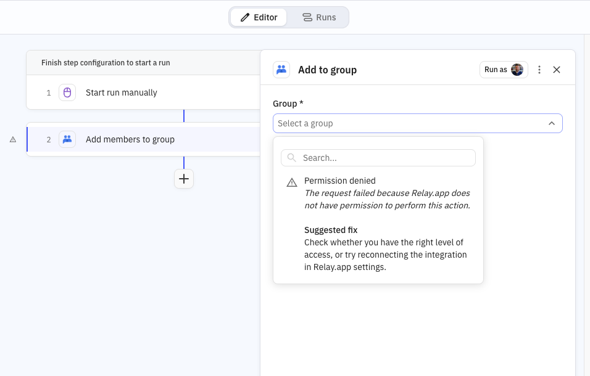This screenshot has height=376, width=590.
Task: Click the Run as button
Action: (504, 70)
